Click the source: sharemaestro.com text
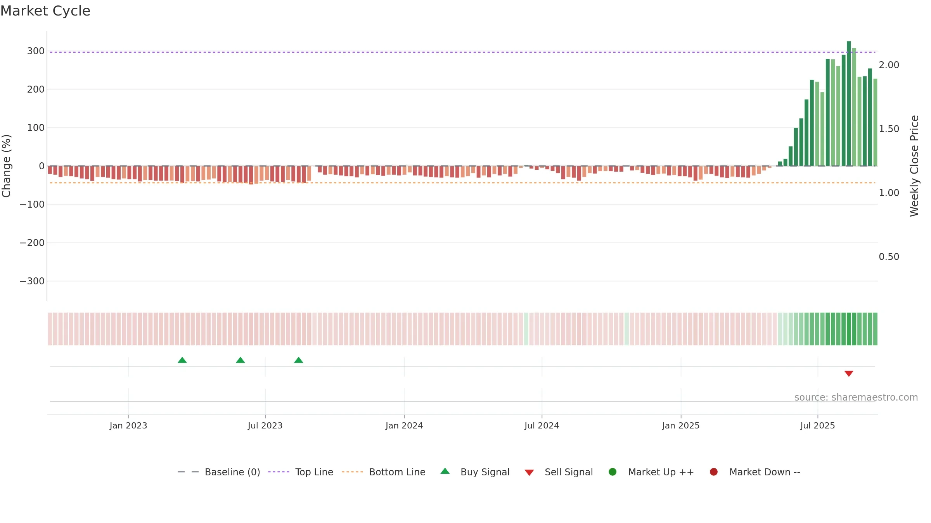The height and width of the screenshot is (523, 931). click(856, 397)
